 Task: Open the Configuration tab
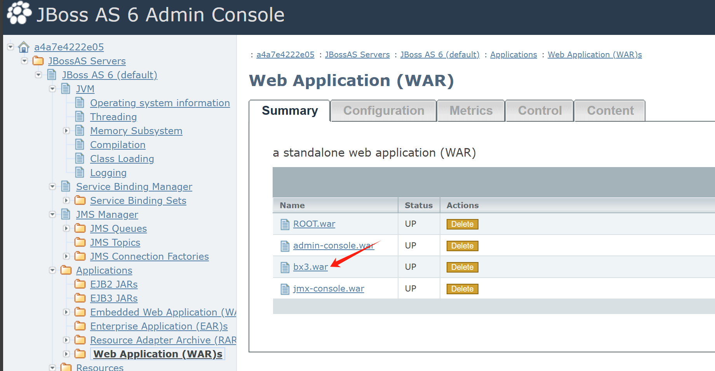pos(384,111)
